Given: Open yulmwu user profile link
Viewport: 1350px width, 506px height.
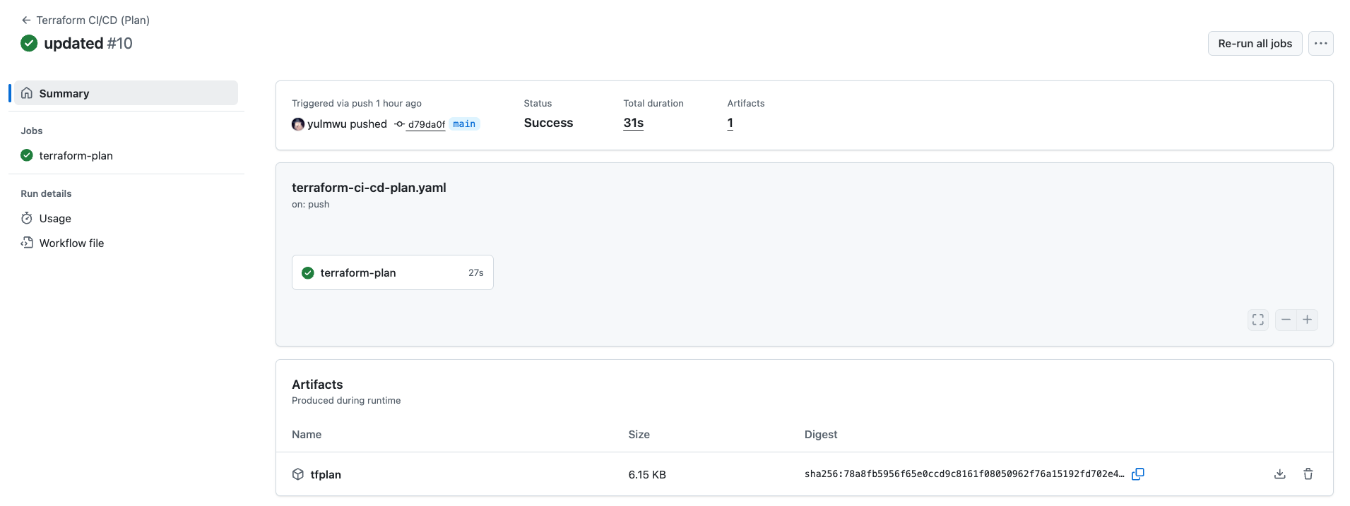Looking at the screenshot, I should [328, 124].
